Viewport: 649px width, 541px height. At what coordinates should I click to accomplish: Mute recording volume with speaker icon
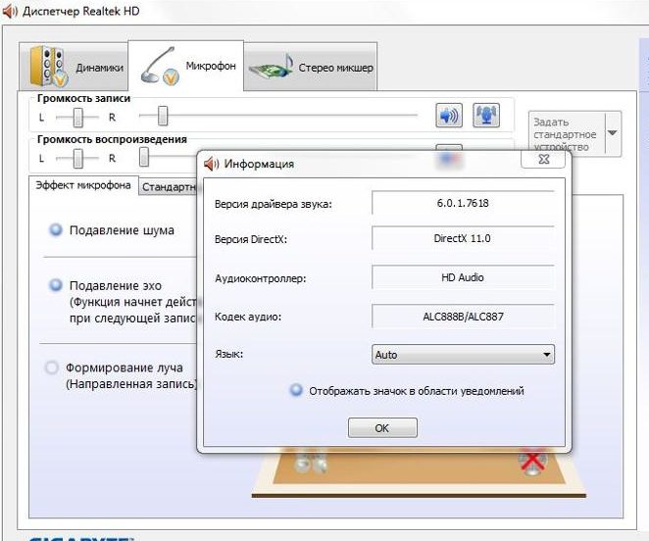click(449, 115)
